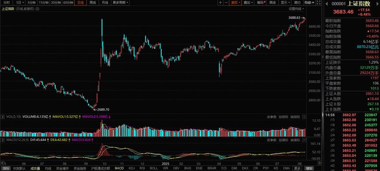380x171 pixels.
Task: Select RSI indicator
Action: pyautogui.click(x=142, y=168)
